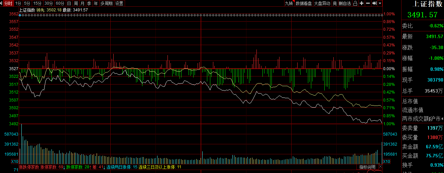
Task: Open 指标说明 indicator description
Action: (x=367, y=167)
